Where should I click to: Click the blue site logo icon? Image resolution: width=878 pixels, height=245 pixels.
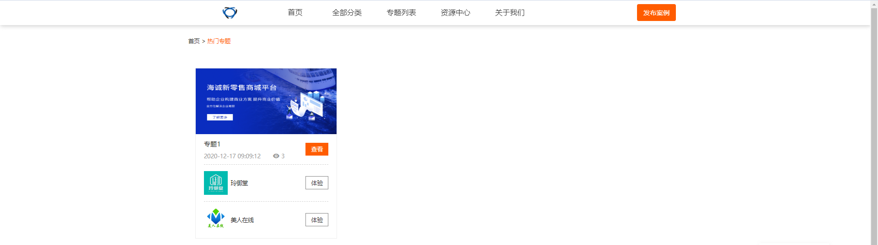(x=230, y=13)
